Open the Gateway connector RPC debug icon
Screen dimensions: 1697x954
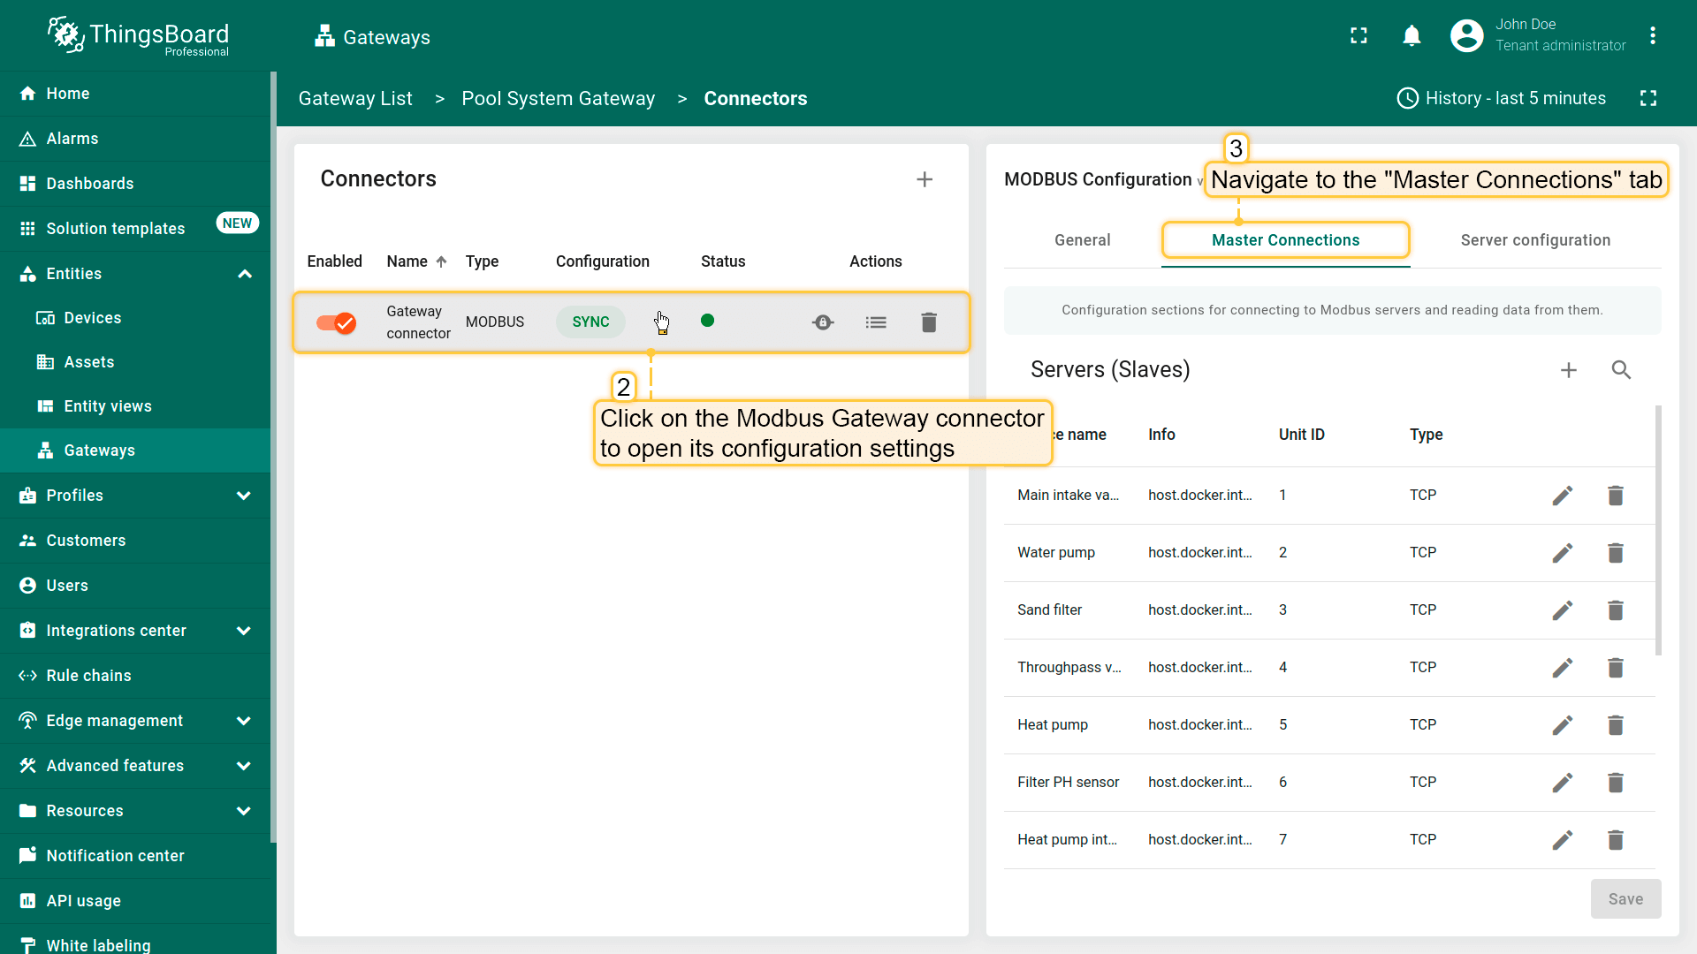pos(823,322)
